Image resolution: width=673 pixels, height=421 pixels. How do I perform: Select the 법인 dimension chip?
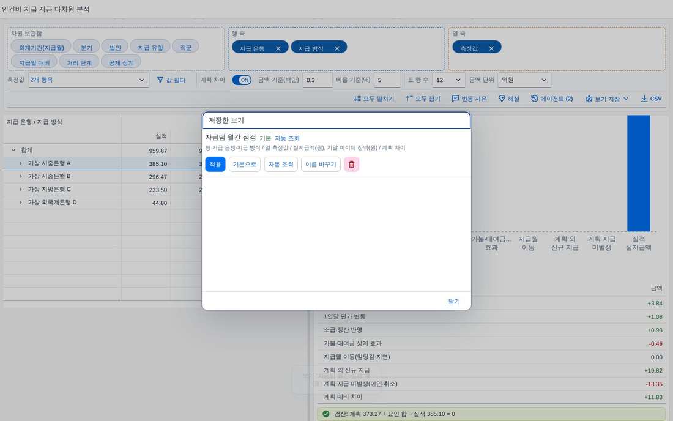pyautogui.click(x=115, y=47)
